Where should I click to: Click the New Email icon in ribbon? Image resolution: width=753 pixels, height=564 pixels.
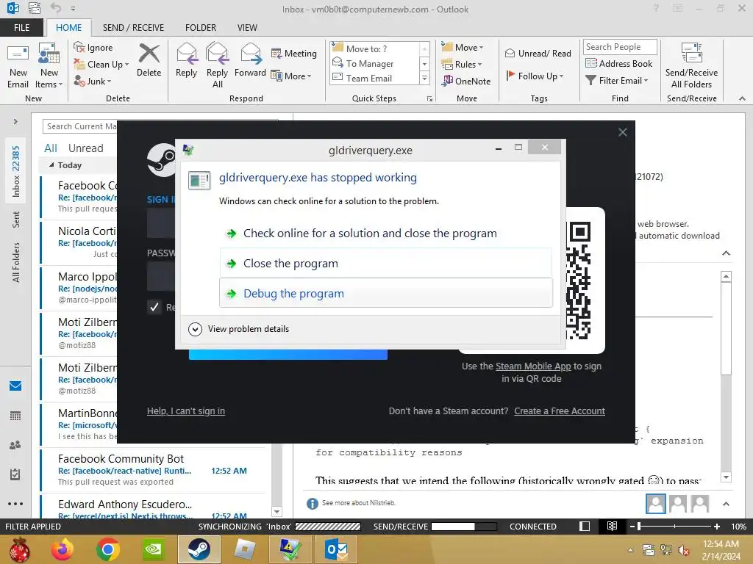[x=18, y=65]
